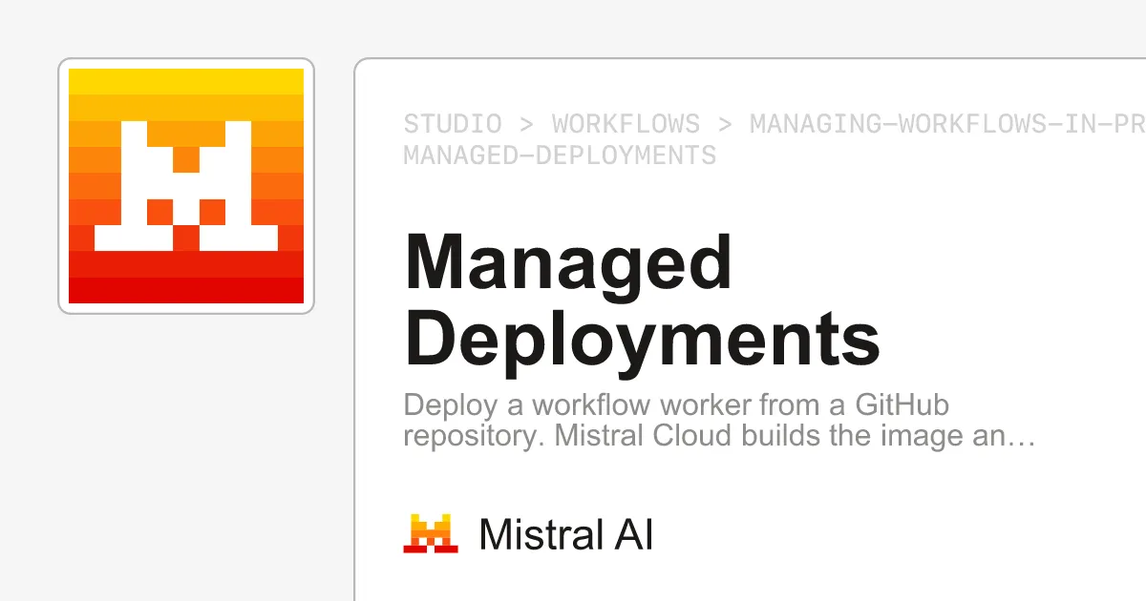Select 'WORKFLOWS' in the breadcrumb

(626, 124)
